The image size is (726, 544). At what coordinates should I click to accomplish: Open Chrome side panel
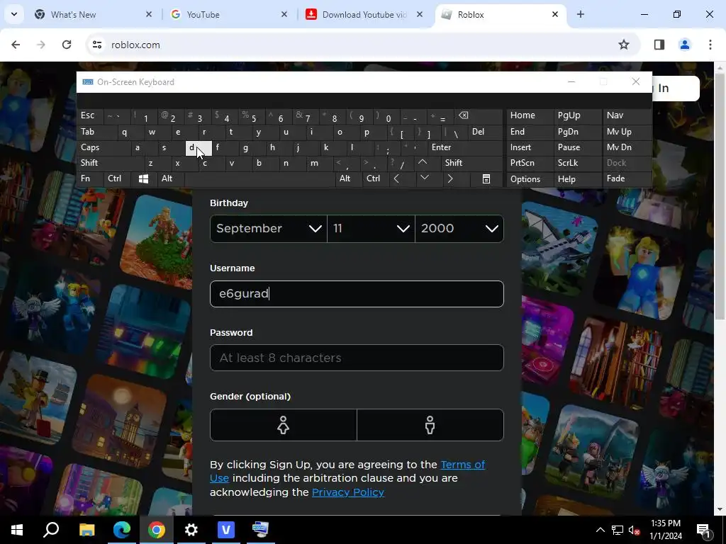[659, 45]
